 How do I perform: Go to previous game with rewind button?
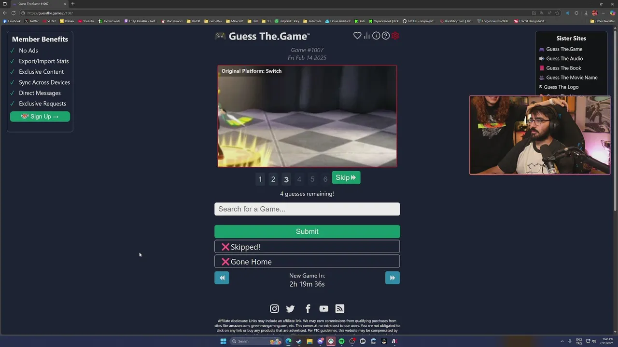point(222,278)
